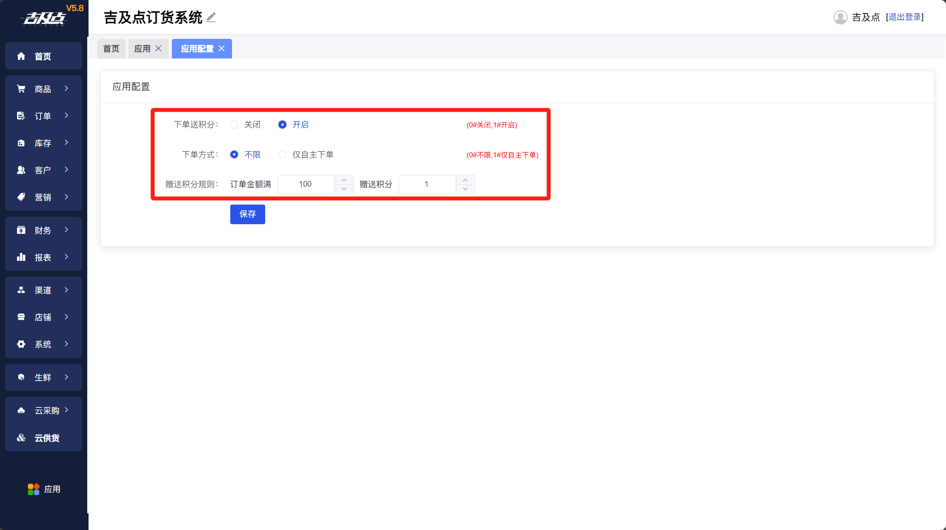946x530 pixels.
Task: Open the colorful 应用 apps icon
Action: [x=34, y=489]
